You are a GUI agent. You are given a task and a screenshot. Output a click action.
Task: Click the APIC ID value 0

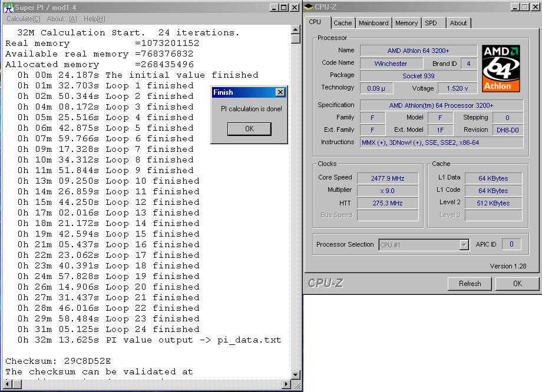click(x=511, y=244)
